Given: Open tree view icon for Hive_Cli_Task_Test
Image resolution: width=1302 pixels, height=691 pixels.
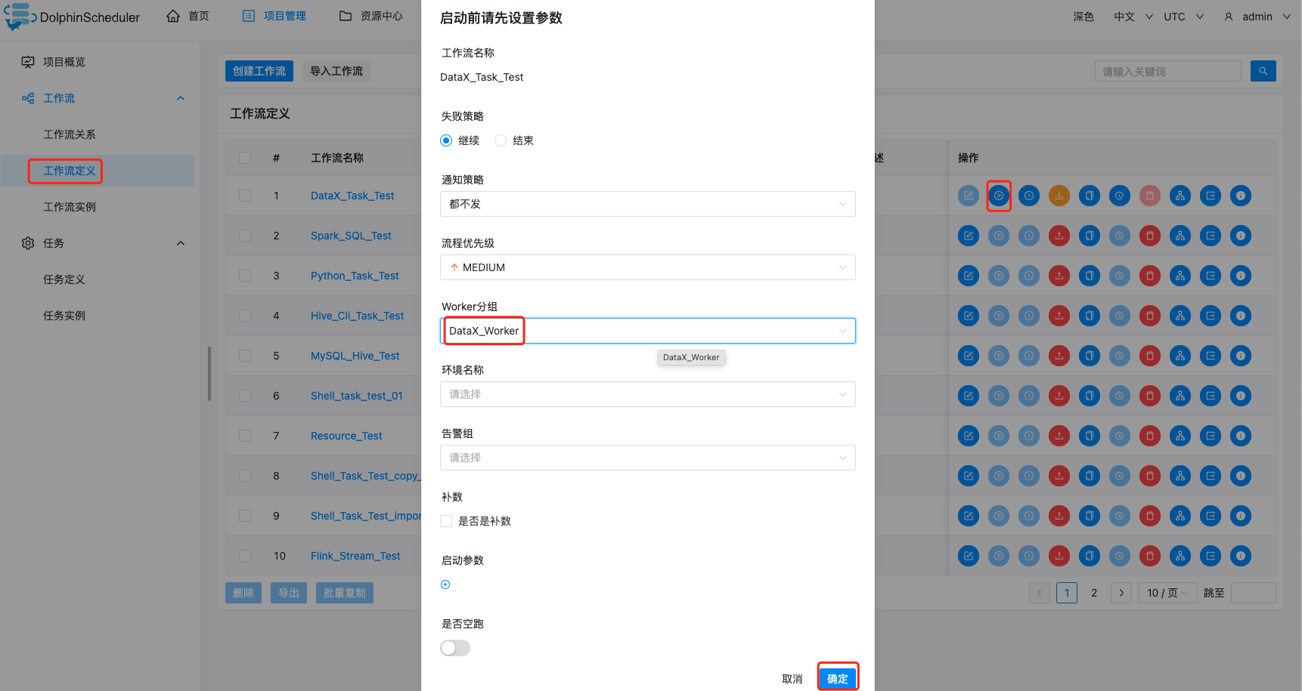Looking at the screenshot, I should 1180,316.
